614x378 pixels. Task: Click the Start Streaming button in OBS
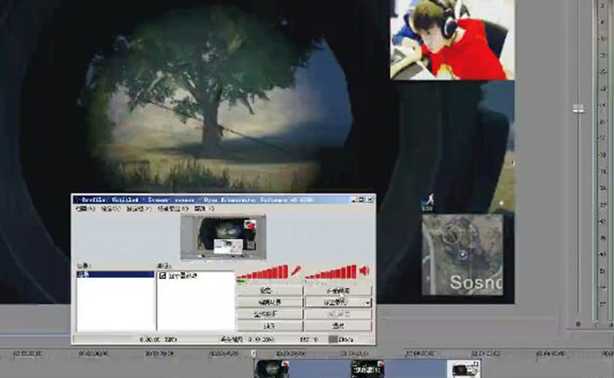(x=337, y=290)
